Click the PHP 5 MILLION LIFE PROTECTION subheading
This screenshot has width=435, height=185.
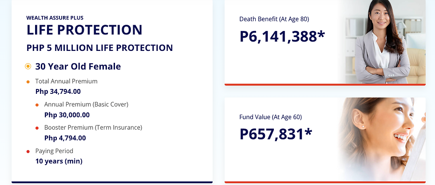tap(99, 48)
